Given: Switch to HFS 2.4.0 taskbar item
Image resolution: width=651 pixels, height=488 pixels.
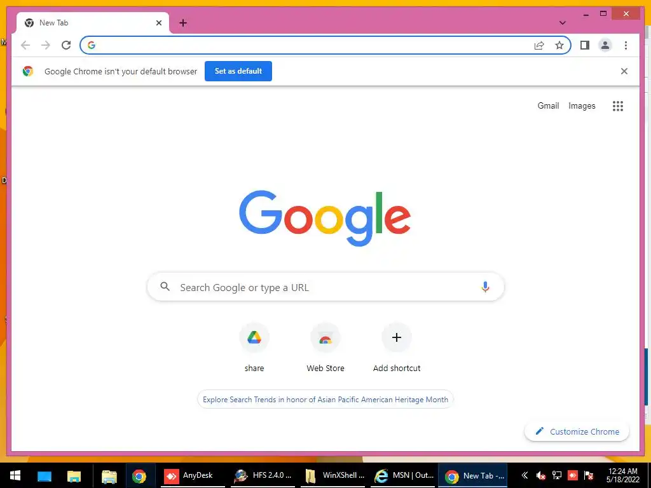Looking at the screenshot, I should (263, 475).
